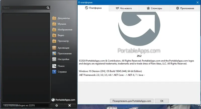The width and height of the screenshot is (201, 109).
Task: Open the Музыка folder icon
Action: tap(54, 24)
